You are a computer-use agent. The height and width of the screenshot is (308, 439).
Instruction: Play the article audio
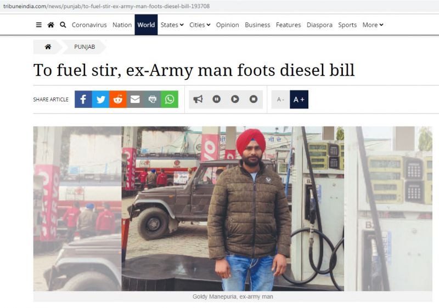(235, 99)
